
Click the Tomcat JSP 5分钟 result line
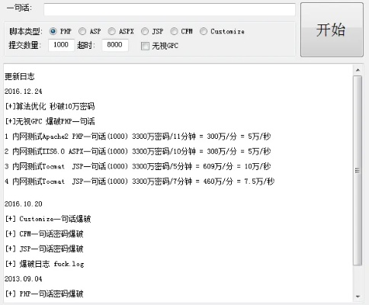(x=138, y=166)
